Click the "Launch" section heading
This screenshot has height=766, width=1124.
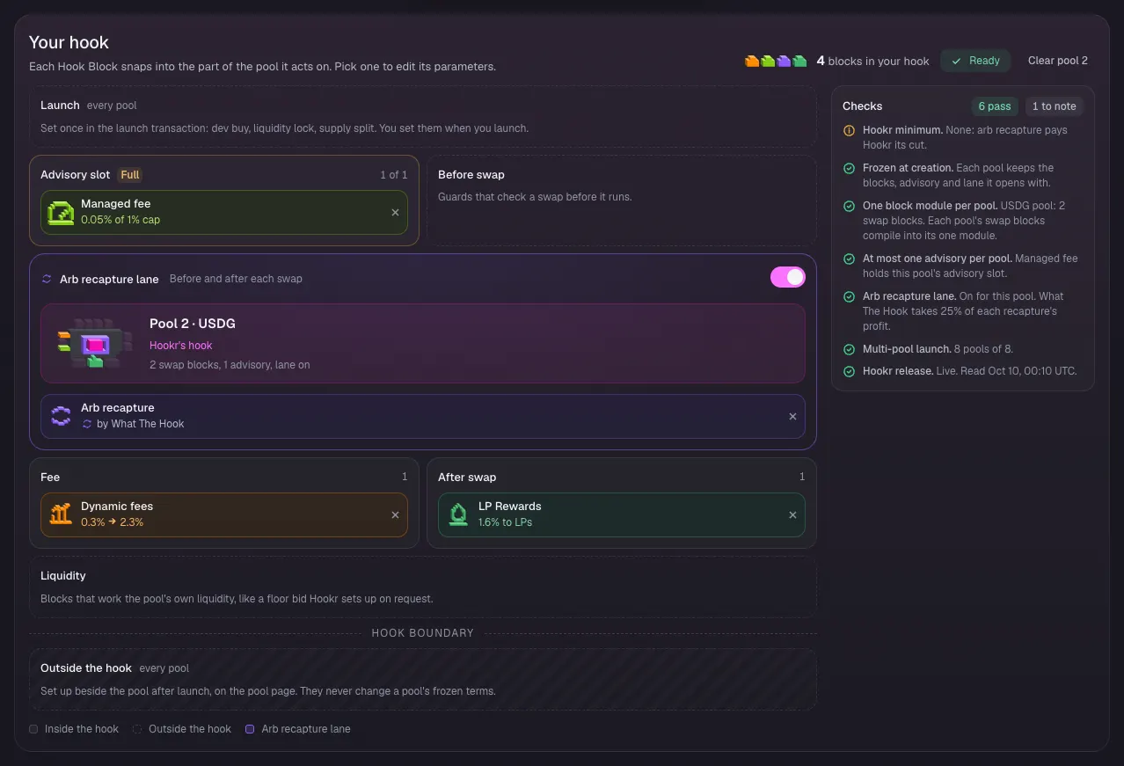click(x=60, y=106)
